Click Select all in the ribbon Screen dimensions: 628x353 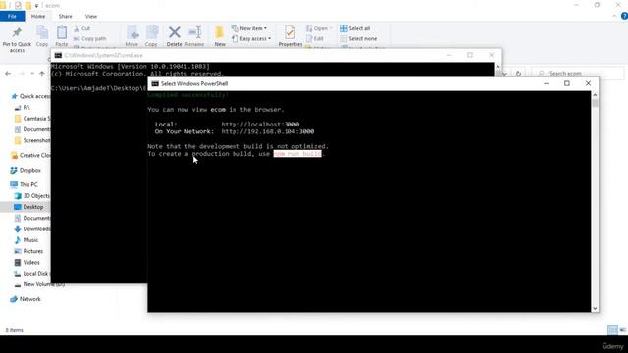[355, 28]
